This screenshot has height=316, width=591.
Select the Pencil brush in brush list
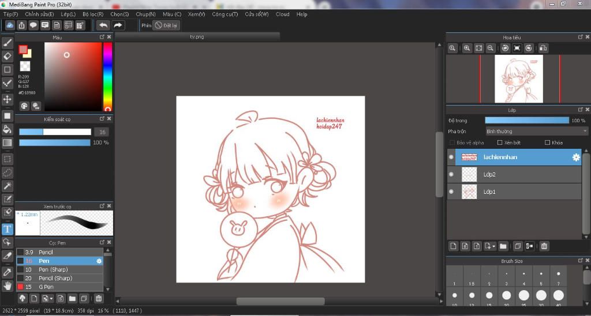click(59, 253)
